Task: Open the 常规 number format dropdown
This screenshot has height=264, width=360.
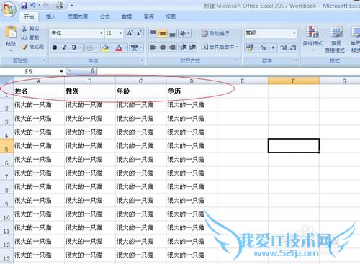Action: tap(294, 33)
